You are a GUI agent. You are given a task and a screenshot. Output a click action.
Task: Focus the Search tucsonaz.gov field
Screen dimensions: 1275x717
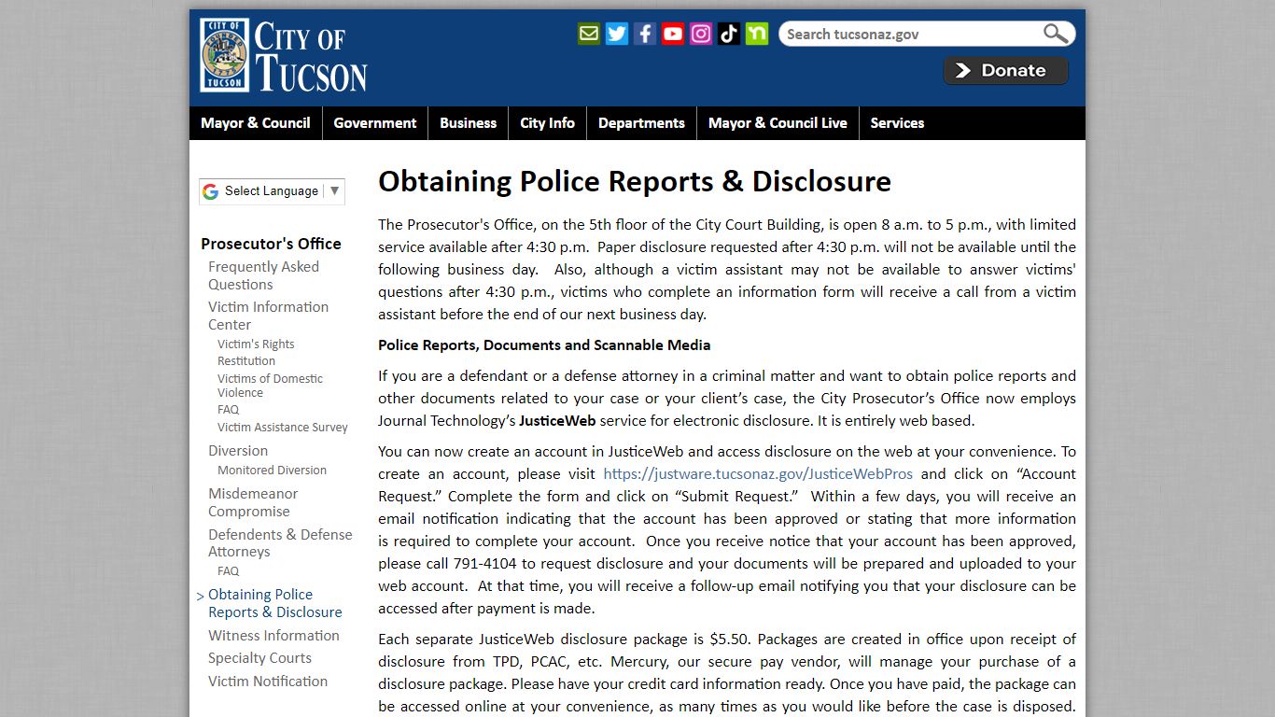tap(912, 34)
